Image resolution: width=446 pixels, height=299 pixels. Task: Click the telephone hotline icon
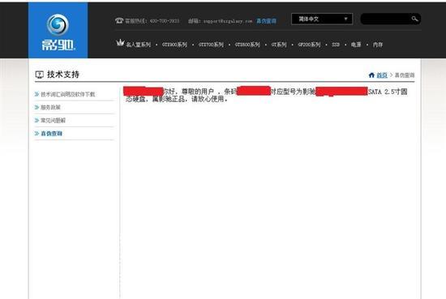(119, 21)
